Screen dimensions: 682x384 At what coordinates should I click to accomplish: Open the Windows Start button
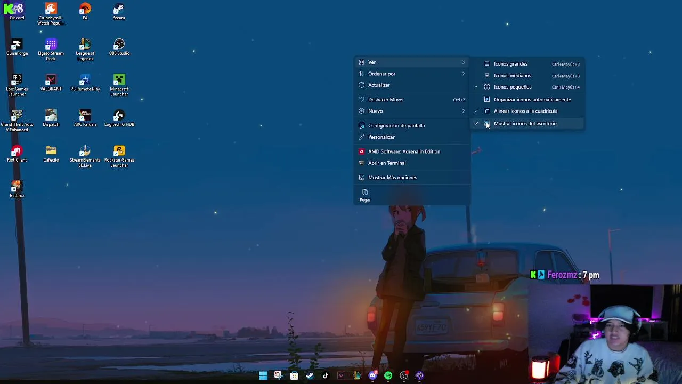pos(263,375)
